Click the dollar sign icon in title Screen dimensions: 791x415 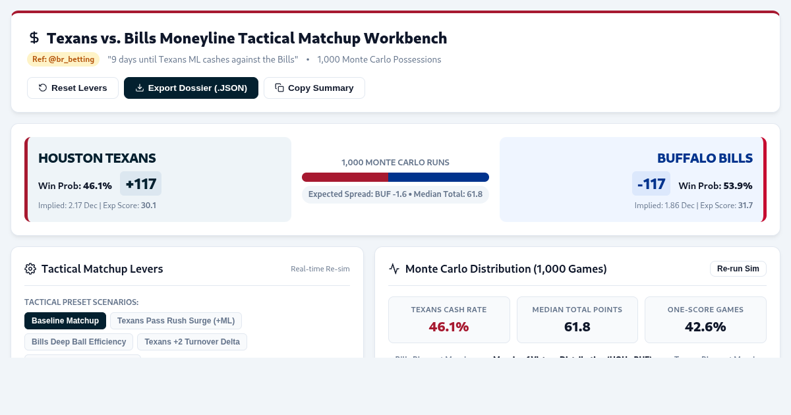pos(34,38)
